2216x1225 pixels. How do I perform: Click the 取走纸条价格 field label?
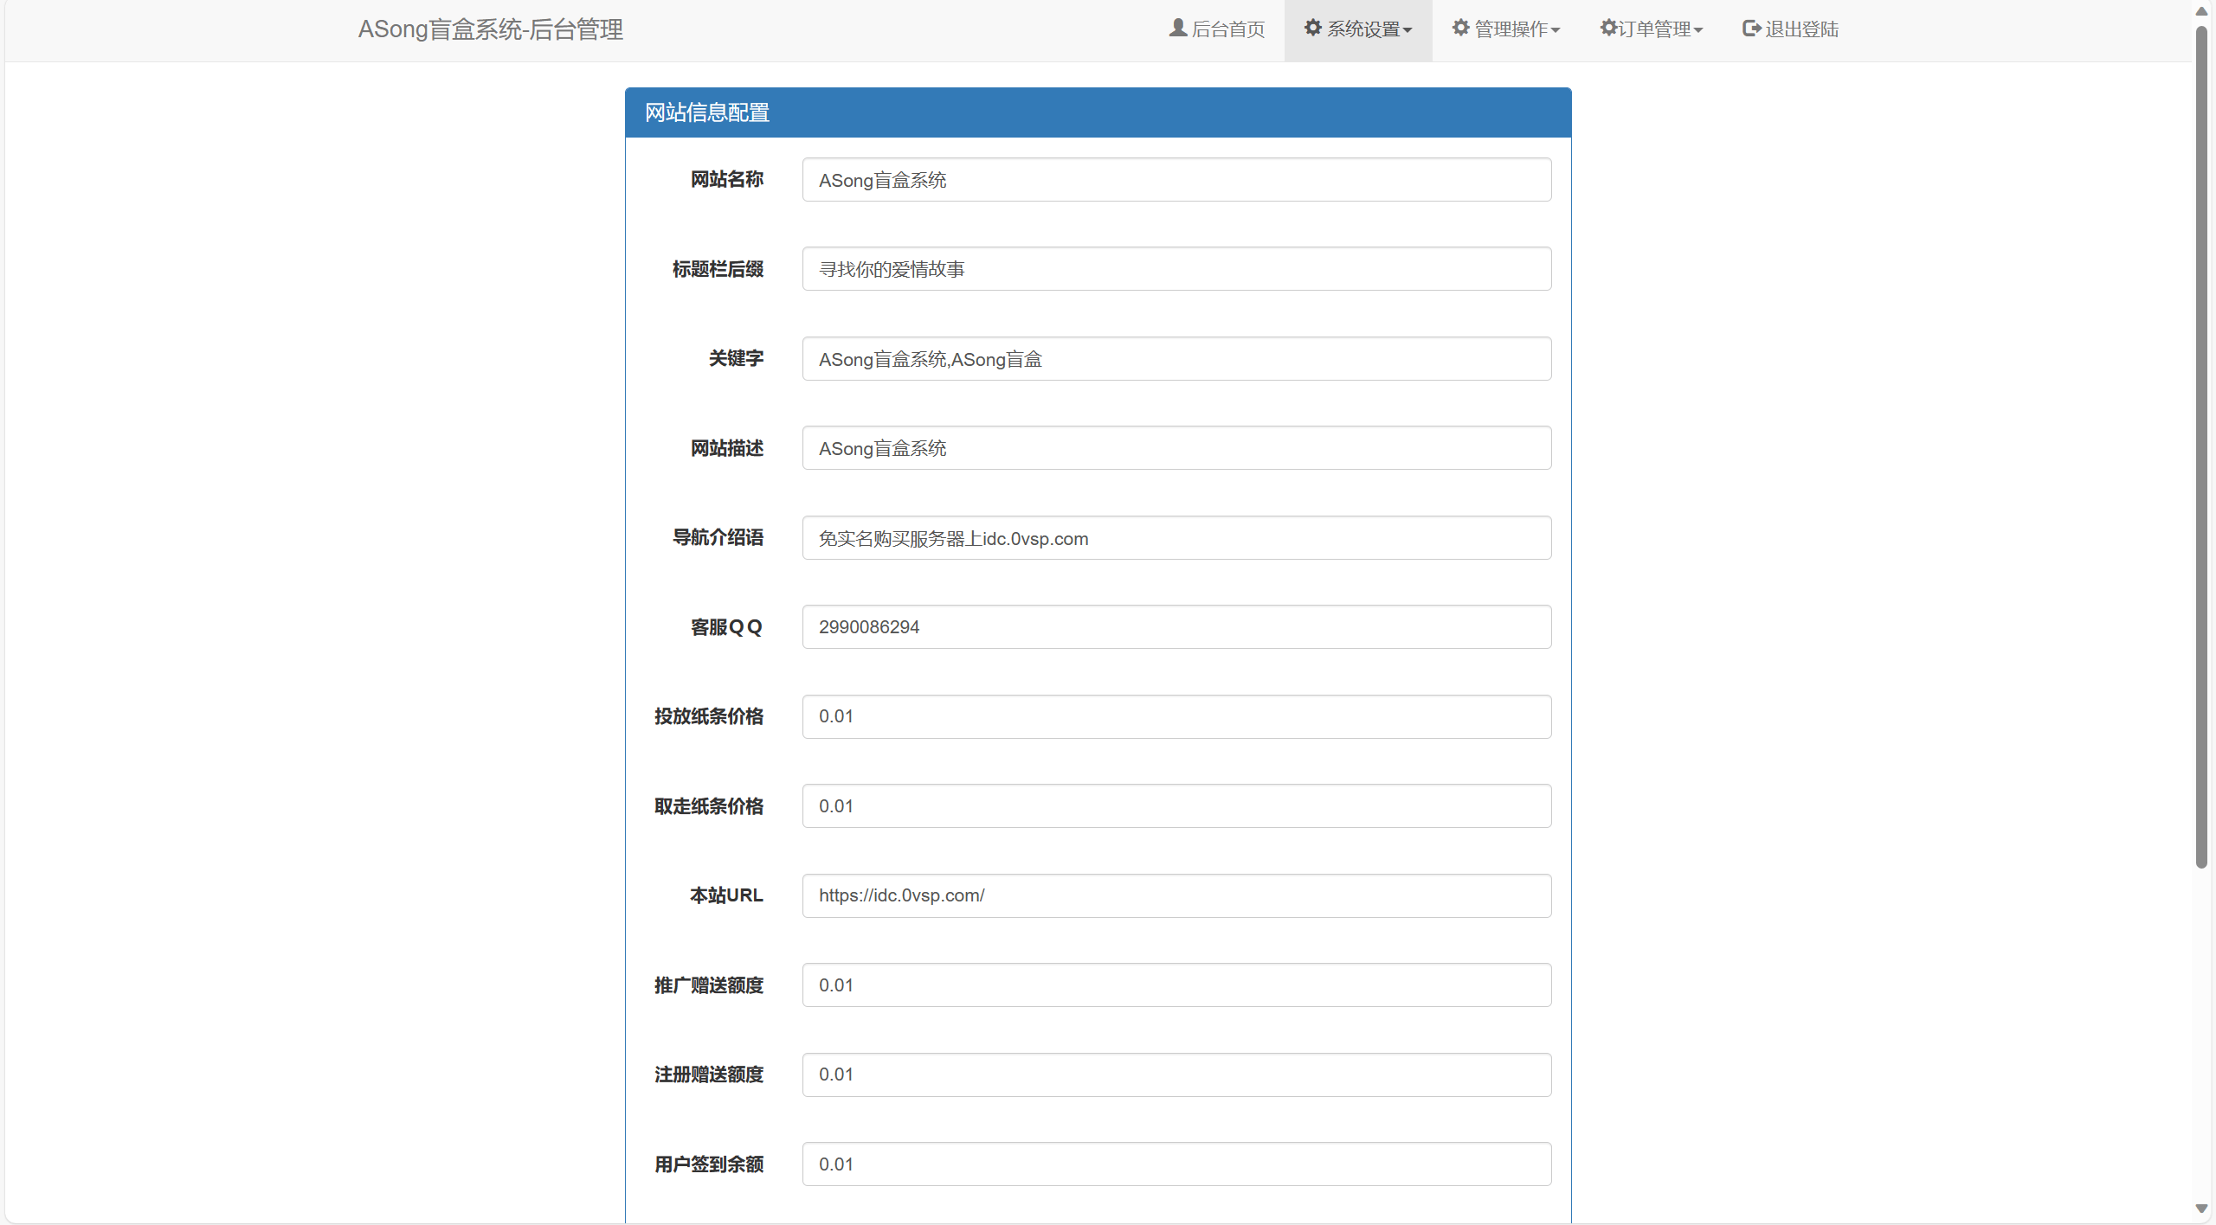pos(709,806)
